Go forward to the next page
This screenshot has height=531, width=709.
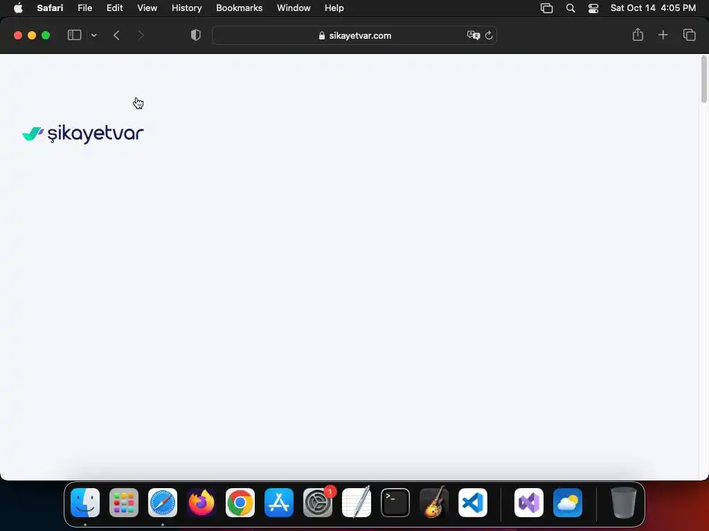pos(141,35)
